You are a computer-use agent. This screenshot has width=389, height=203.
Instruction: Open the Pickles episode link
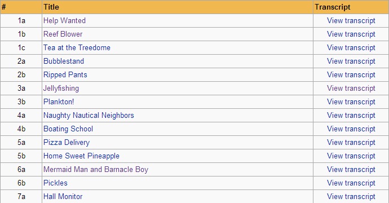tap(55, 183)
